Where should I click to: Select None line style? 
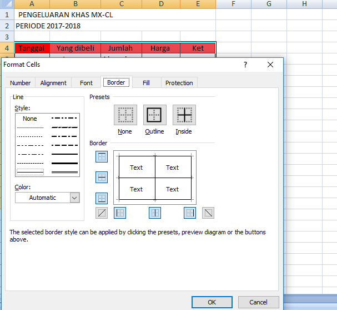coord(30,119)
